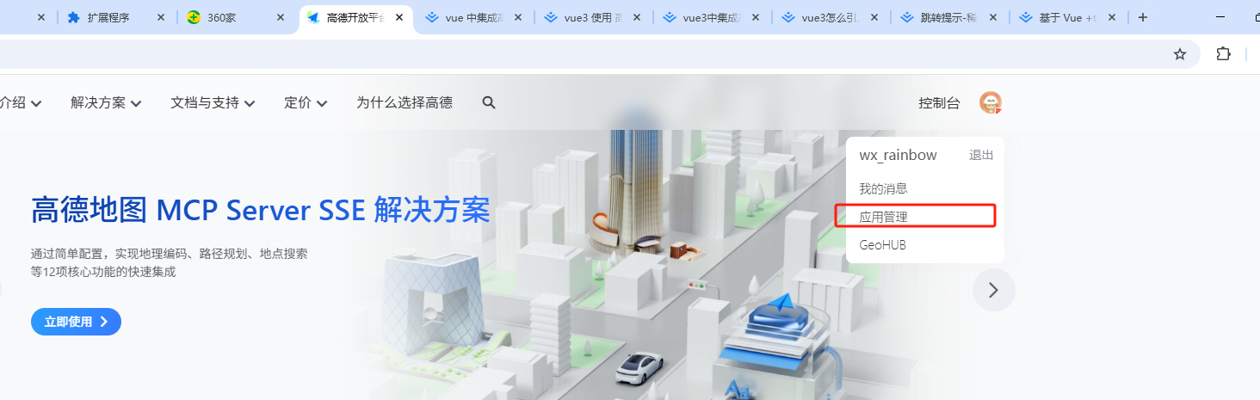
Task: Close the vue3怎么引 tab
Action: pyautogui.click(x=874, y=17)
